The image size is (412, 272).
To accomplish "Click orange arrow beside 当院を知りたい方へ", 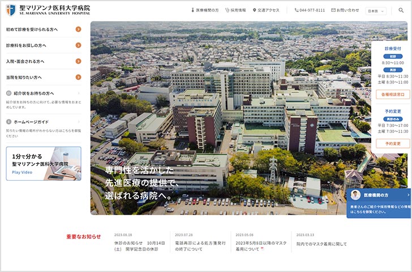I will pos(78,77).
